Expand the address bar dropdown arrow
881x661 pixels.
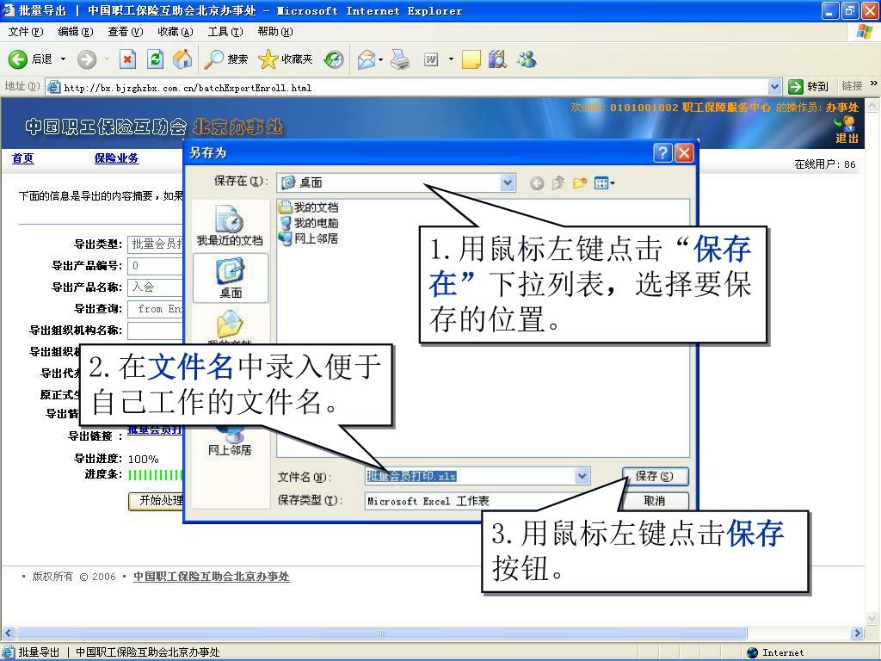(x=774, y=87)
